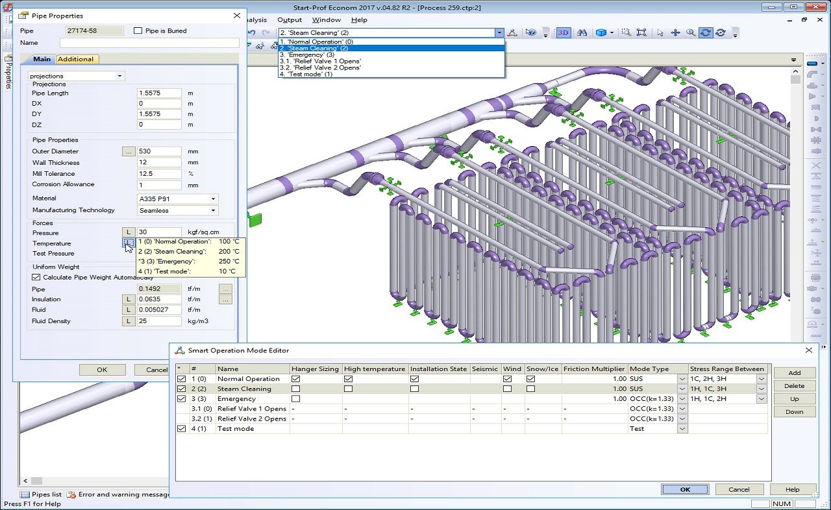The height and width of the screenshot is (510, 831).
Task: Click the L button next to Pressure
Action: pyautogui.click(x=129, y=232)
